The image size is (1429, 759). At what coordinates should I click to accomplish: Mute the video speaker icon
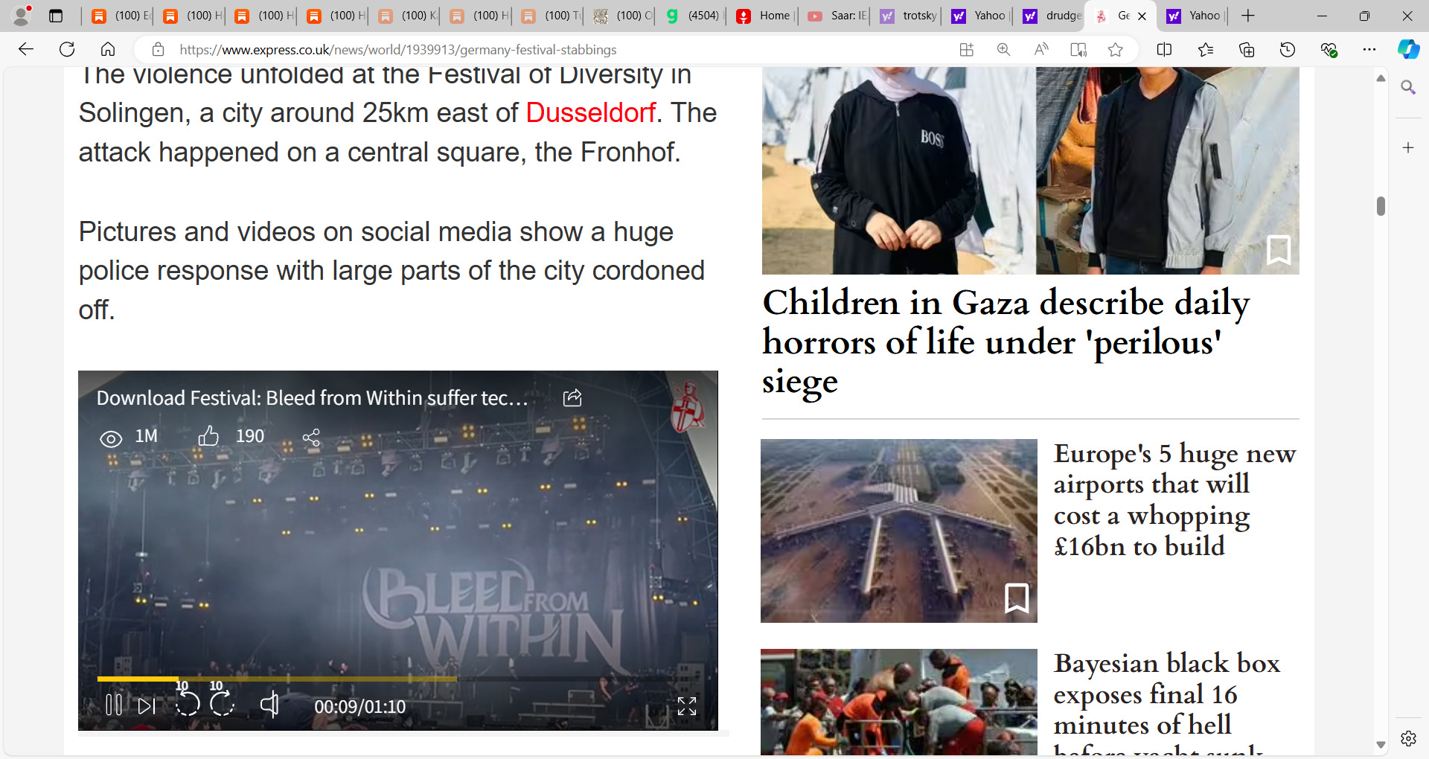tap(269, 704)
